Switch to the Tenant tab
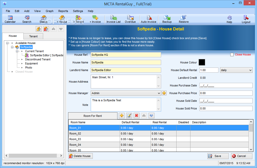The height and width of the screenshot is (168, 257). click(33, 36)
